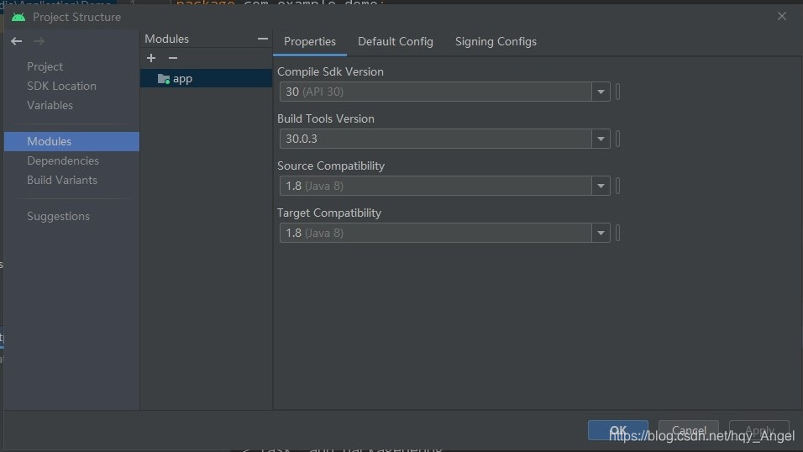Open SDK Location settings
Image resolution: width=803 pixels, height=452 pixels.
tap(61, 86)
